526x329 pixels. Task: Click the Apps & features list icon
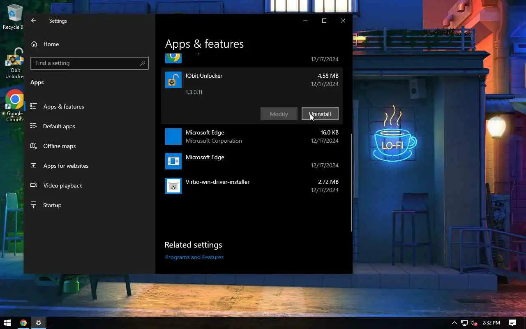(34, 106)
